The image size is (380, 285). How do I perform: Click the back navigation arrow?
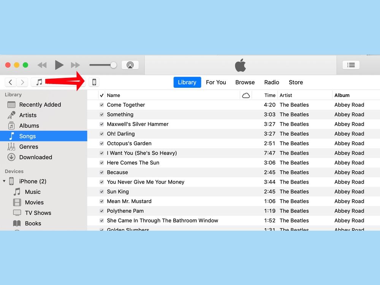10,82
